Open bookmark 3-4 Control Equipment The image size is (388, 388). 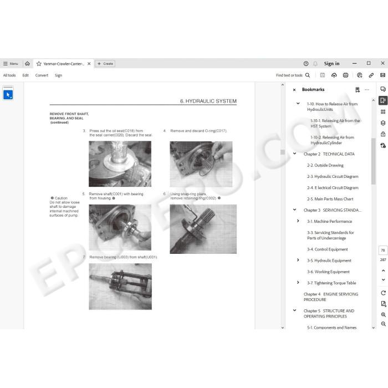(328, 249)
